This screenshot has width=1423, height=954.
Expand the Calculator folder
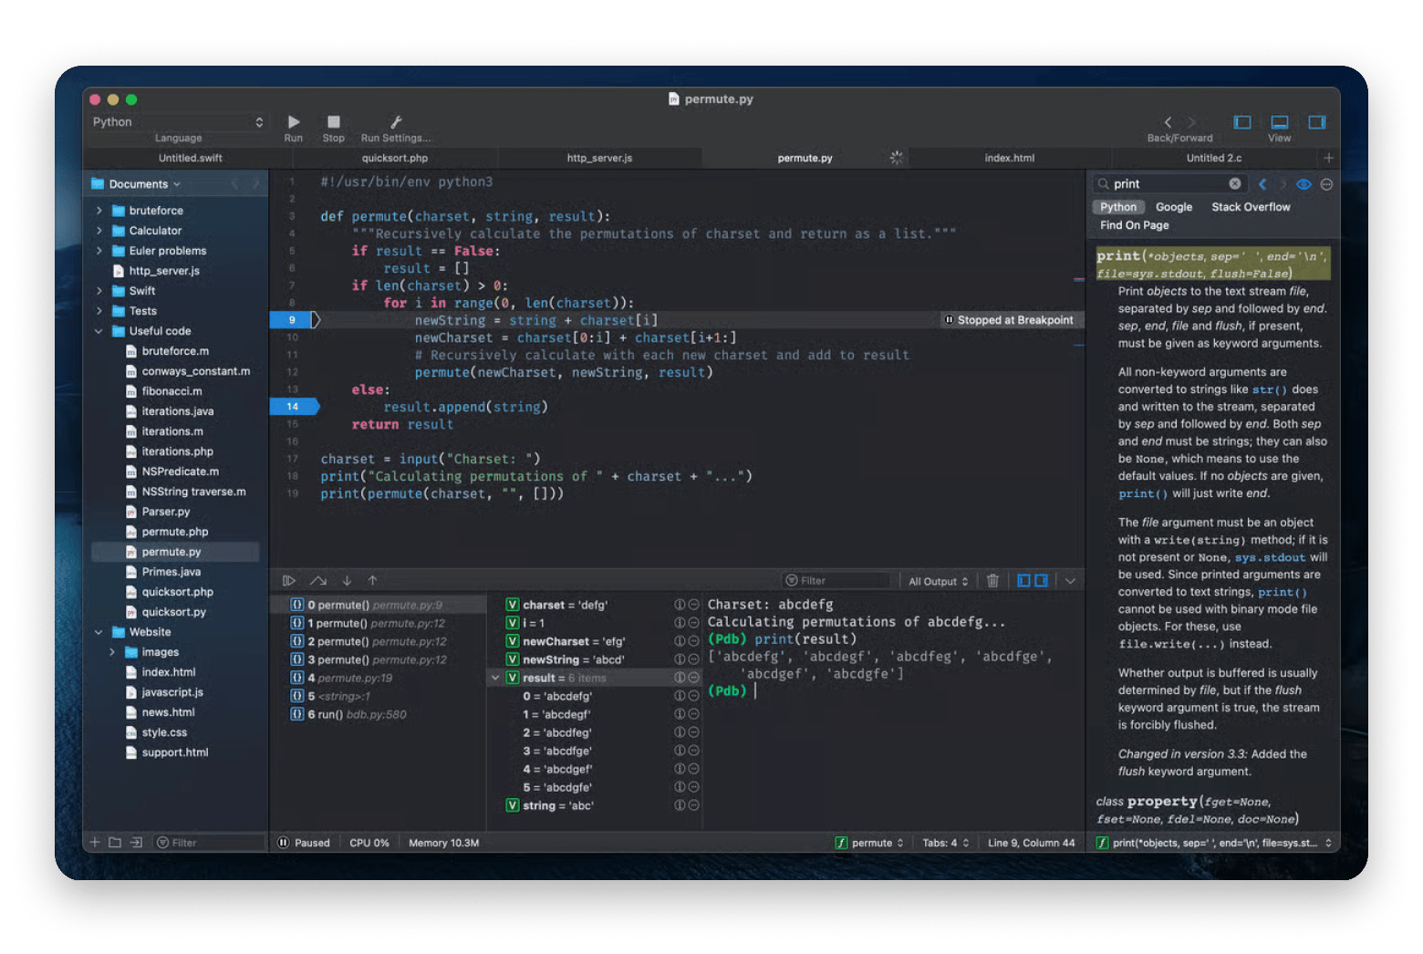point(99,231)
